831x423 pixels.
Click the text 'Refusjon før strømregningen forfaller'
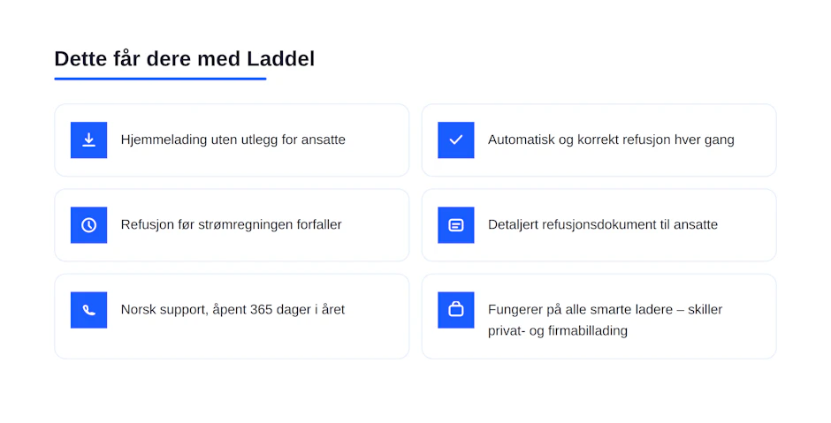(x=231, y=224)
